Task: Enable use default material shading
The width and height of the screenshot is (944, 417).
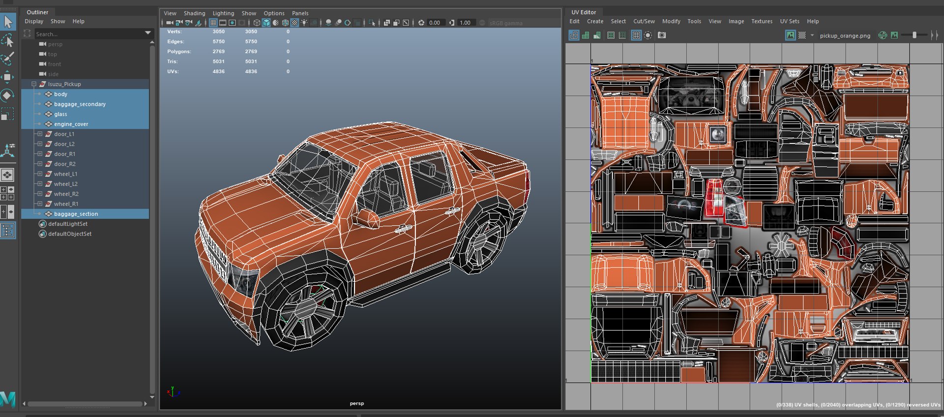Action: tap(275, 23)
